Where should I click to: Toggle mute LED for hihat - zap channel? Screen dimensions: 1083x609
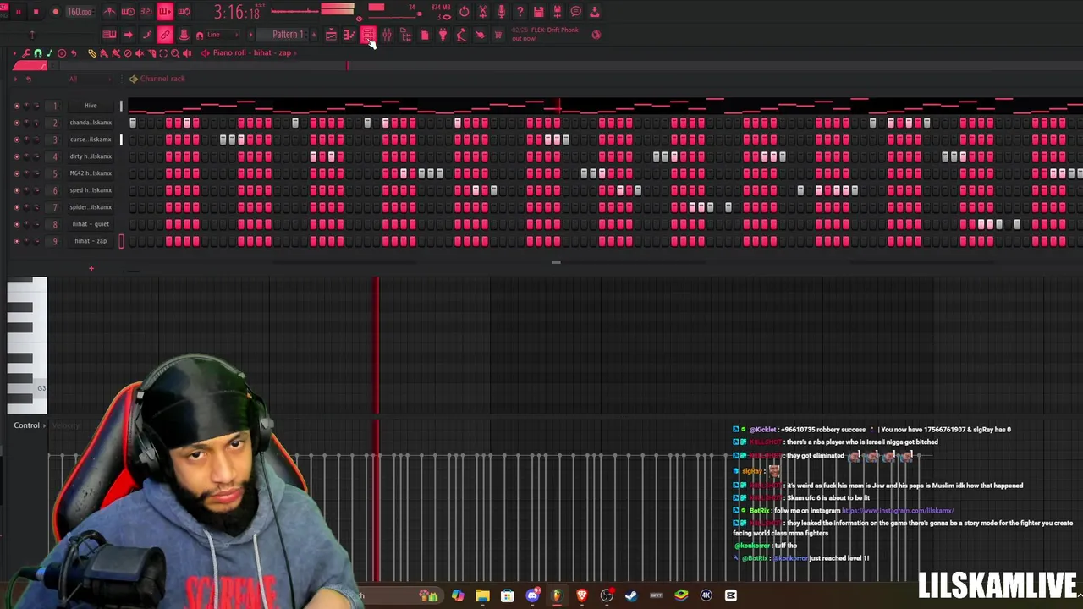(16, 241)
